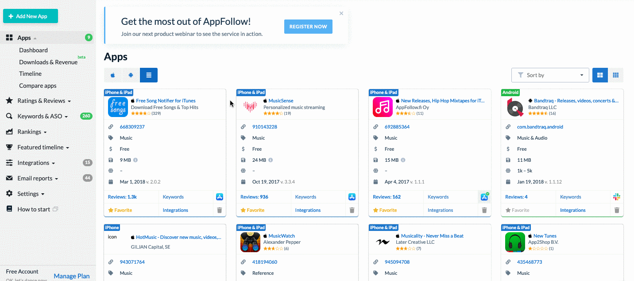Click the Bandtraq app icon thumbnail
The image size is (634, 281).
[515, 107]
